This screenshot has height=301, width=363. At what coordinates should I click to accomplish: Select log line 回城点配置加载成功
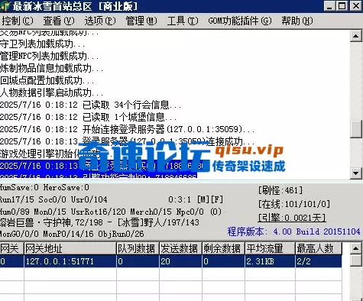47,80
